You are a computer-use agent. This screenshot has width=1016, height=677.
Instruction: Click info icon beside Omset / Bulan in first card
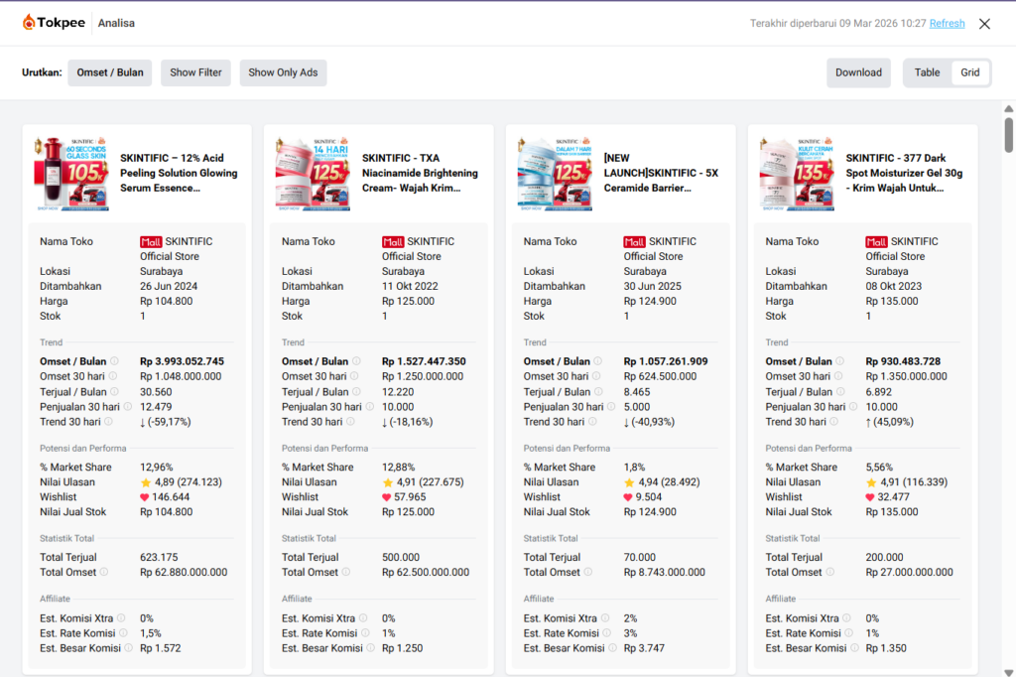click(x=114, y=361)
